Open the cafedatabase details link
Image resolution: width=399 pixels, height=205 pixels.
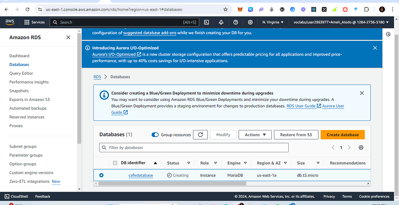(x=141, y=175)
